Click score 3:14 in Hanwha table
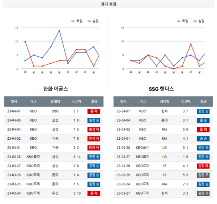 point(77,157)
